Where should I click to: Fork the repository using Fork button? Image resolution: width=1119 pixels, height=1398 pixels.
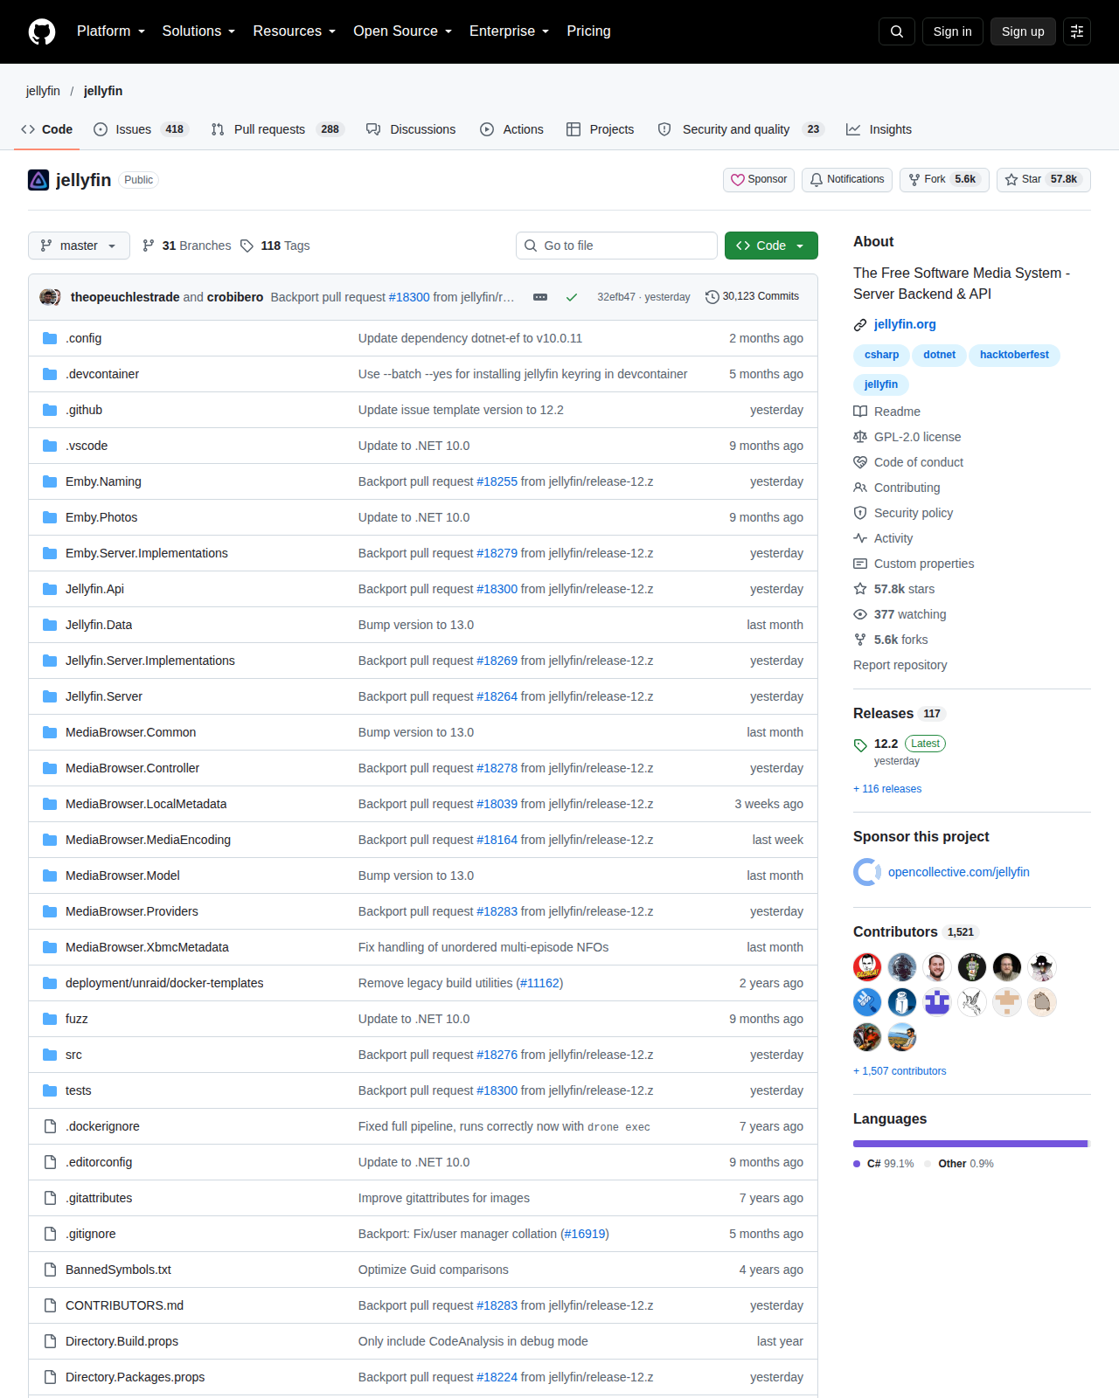pyautogui.click(x=944, y=180)
